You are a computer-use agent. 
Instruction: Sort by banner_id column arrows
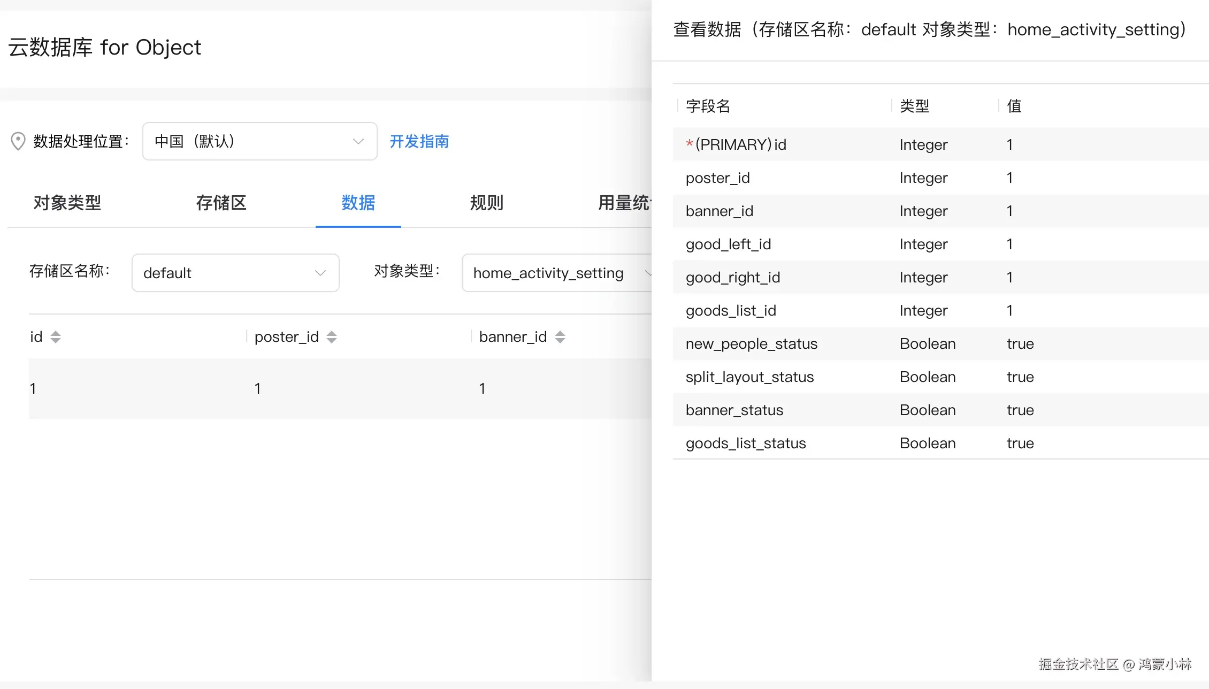coord(560,337)
